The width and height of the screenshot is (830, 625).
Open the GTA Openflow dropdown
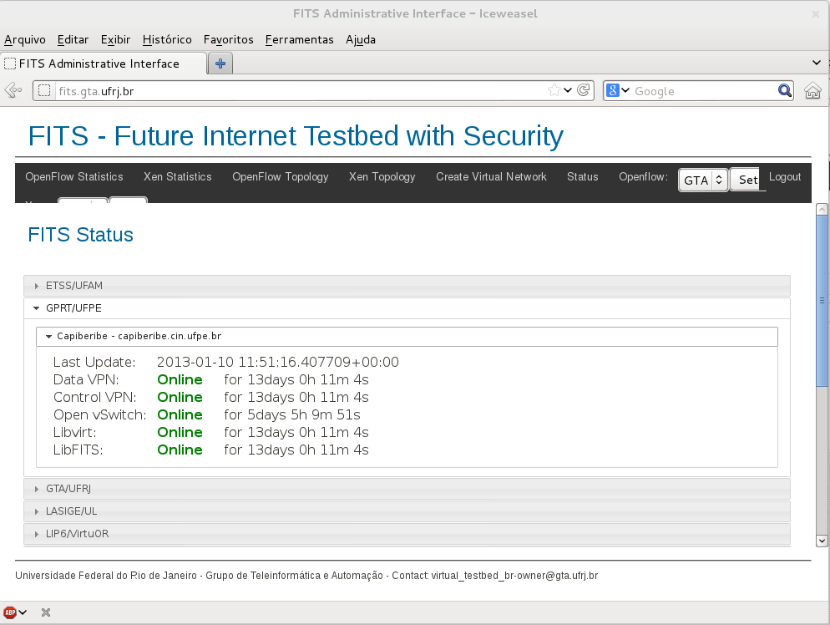tap(703, 180)
